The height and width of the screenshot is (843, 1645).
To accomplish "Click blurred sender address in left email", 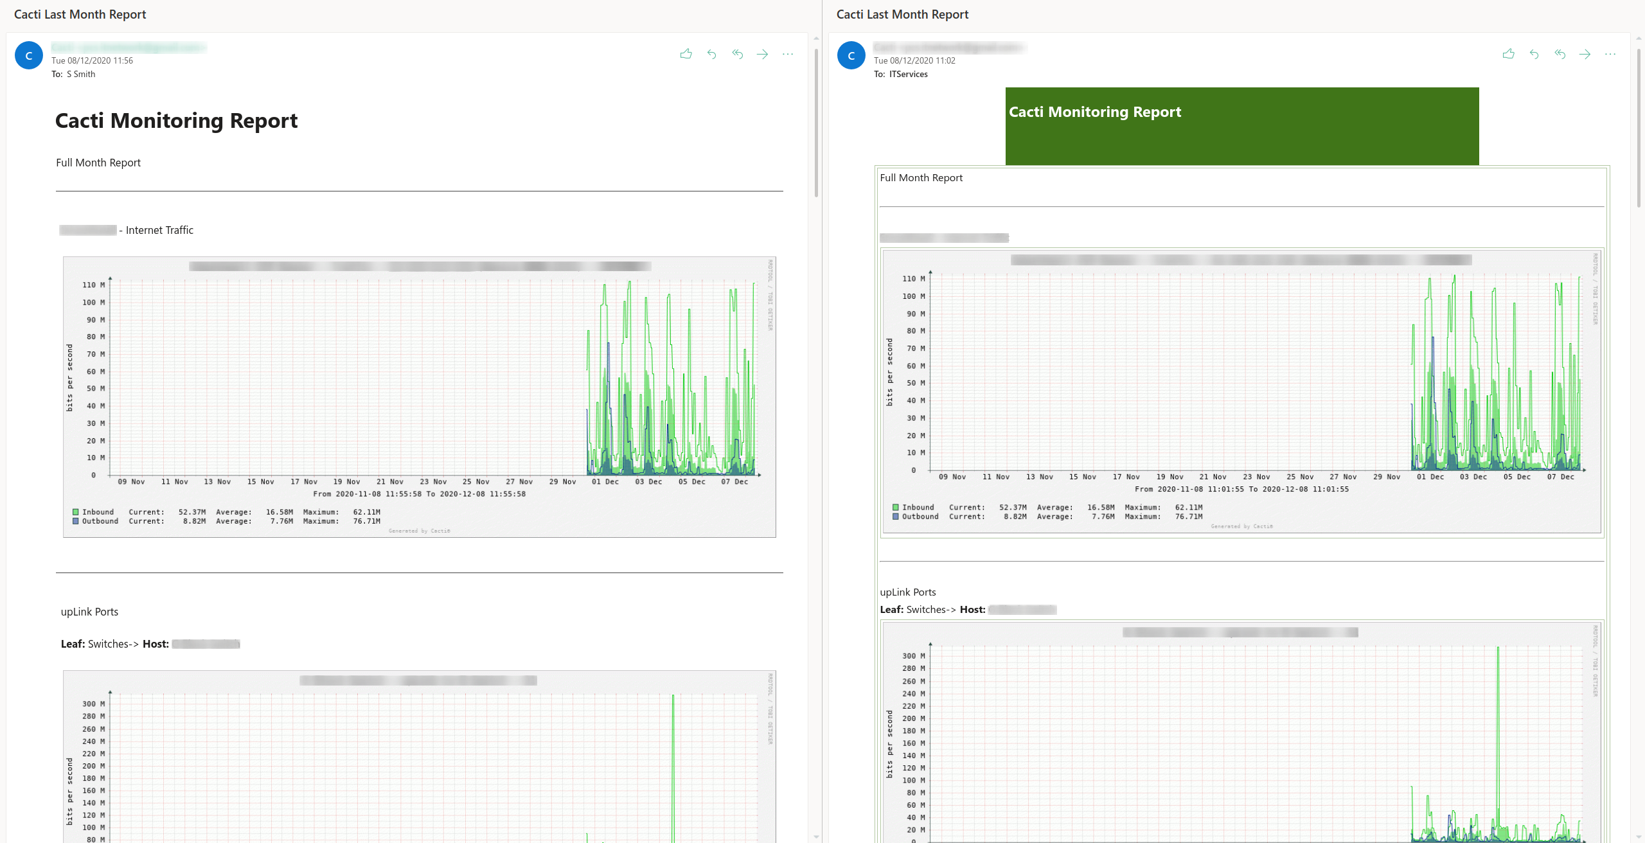I will 129,47.
